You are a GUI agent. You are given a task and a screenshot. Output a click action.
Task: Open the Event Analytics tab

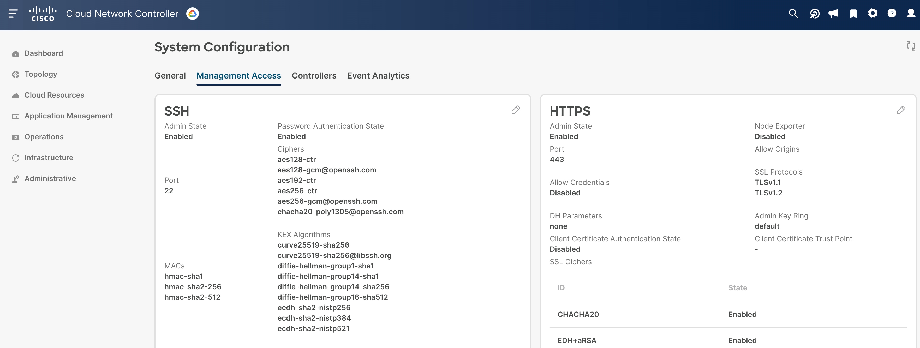[x=378, y=76]
